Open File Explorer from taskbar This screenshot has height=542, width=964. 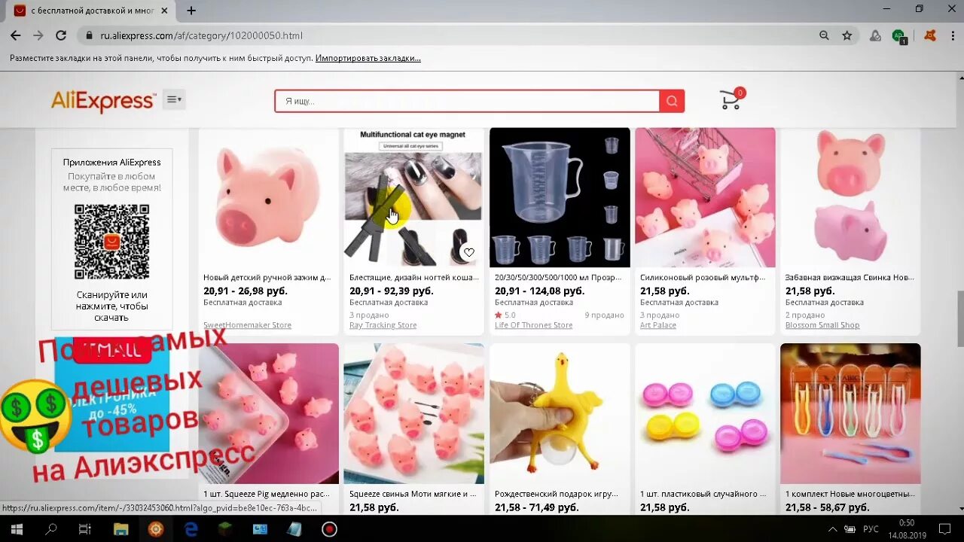point(120,529)
